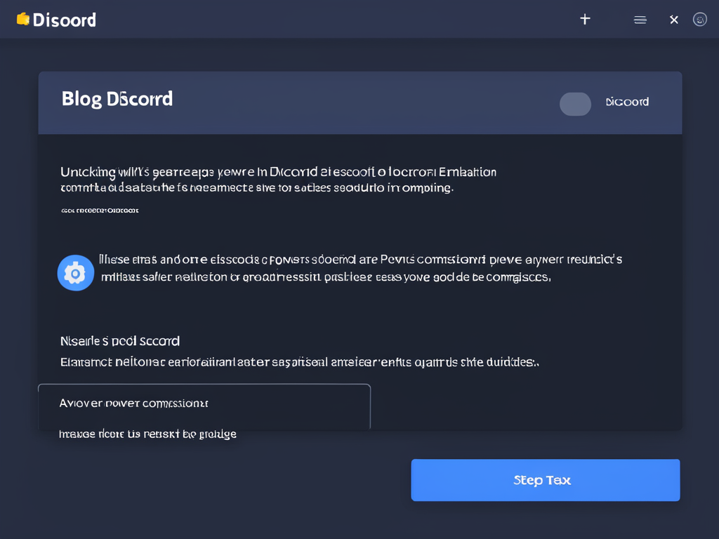Screen dimensions: 719x539
Task: Click the plus icon in the title bar
Action: tap(585, 19)
